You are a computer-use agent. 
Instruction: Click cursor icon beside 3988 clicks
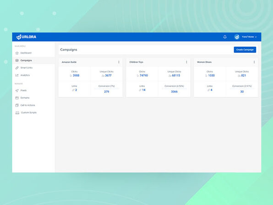(71, 76)
